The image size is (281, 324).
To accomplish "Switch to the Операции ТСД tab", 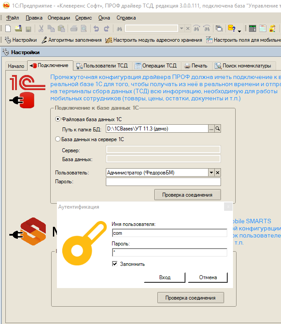I will (157, 66).
